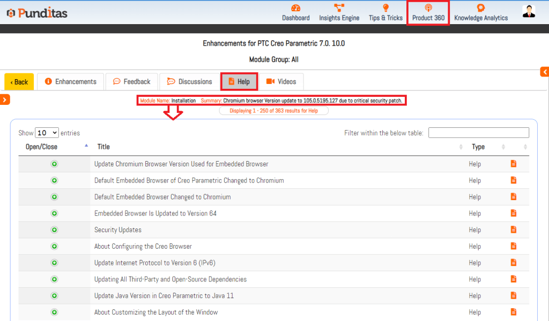The height and width of the screenshot is (321, 549).
Task: Switch to the Discussions tab
Action: pos(189,82)
